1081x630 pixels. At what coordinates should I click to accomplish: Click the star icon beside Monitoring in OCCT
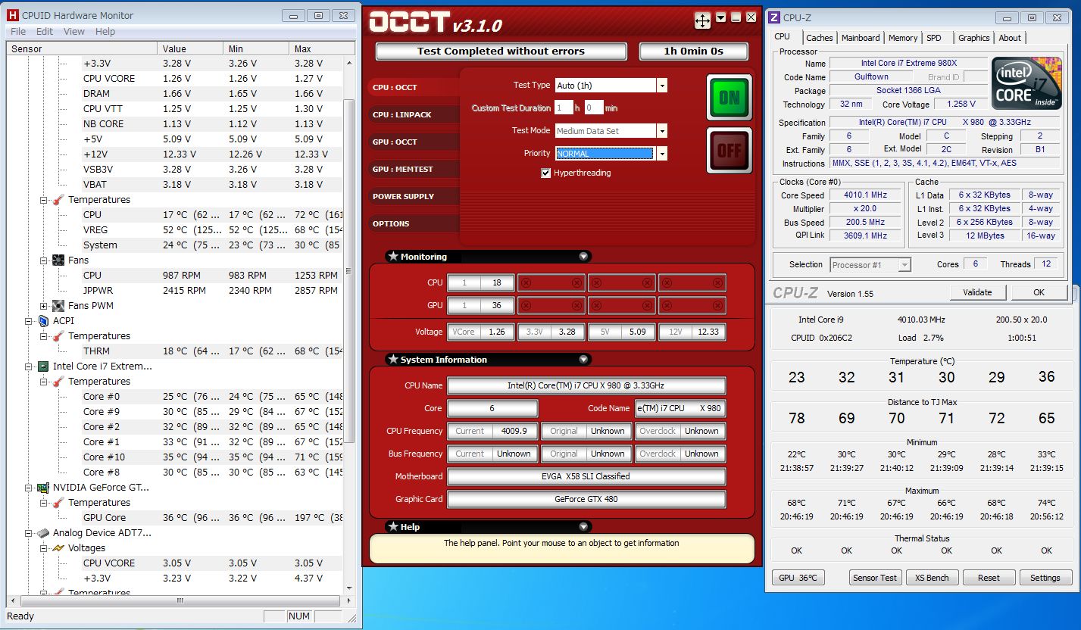coord(392,257)
